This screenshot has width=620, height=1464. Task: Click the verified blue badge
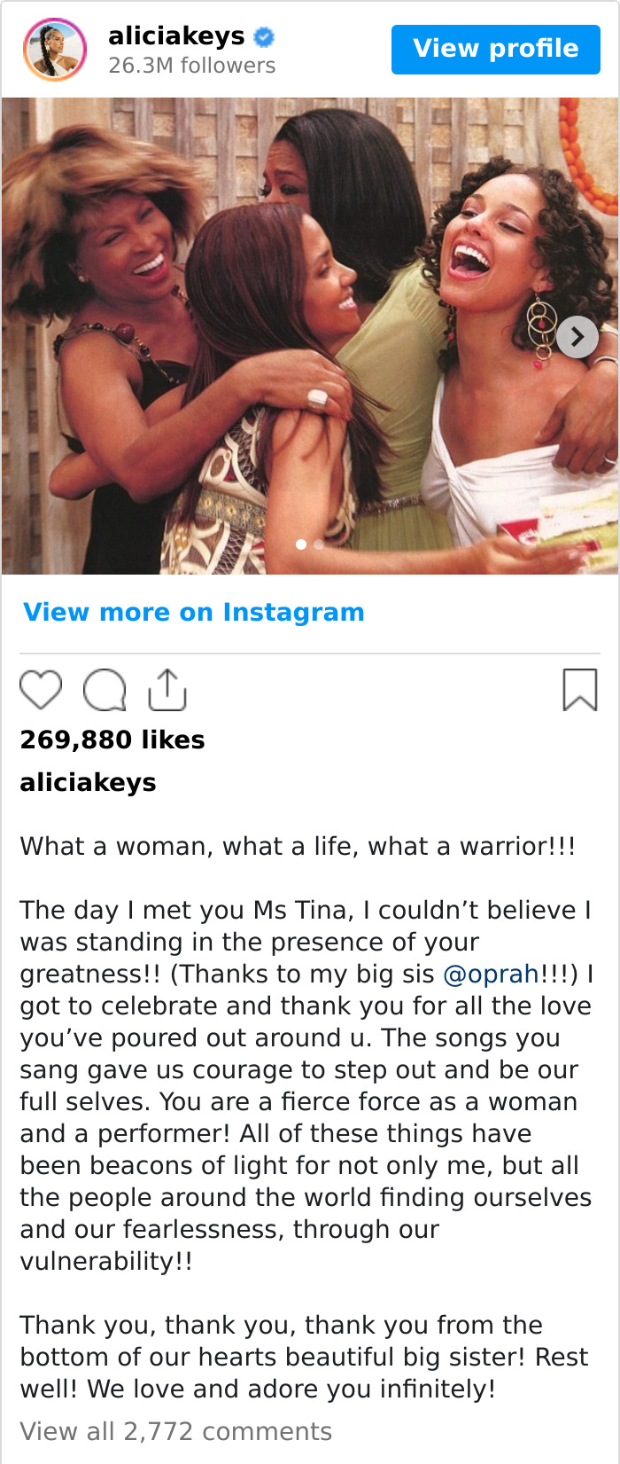(x=264, y=37)
